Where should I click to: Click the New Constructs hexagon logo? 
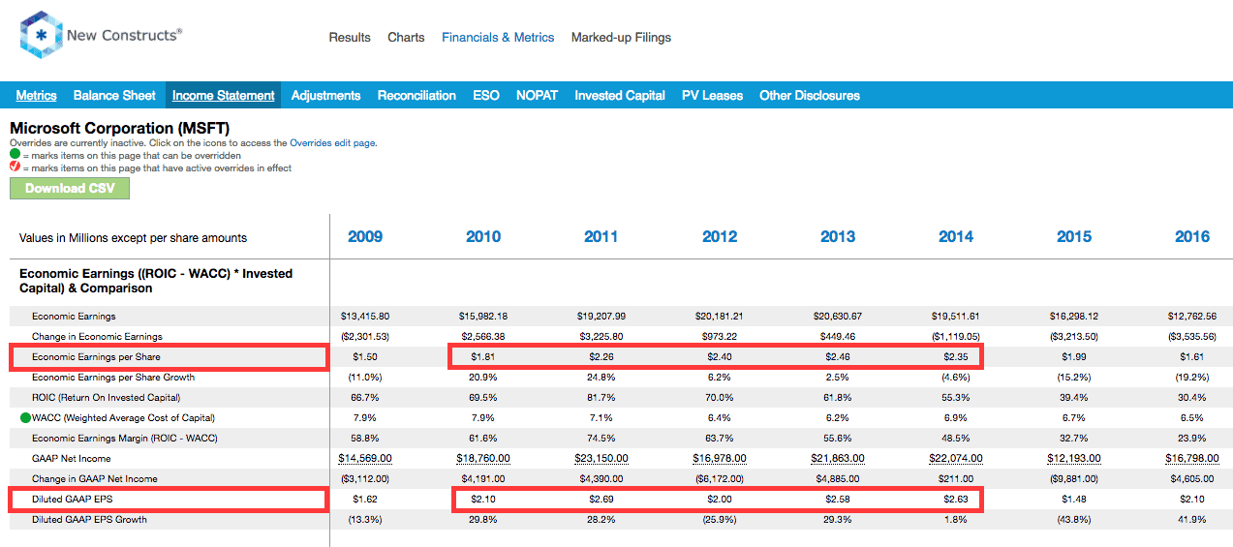click(41, 36)
